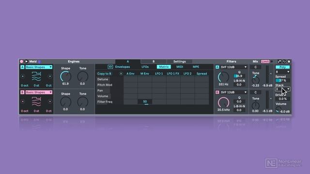Screen dimensions: 310x174
Task: Open the MPE section
Action: click(196, 67)
